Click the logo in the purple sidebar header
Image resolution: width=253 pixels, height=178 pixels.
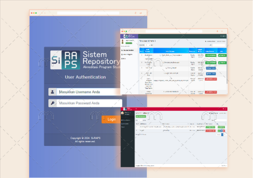[x=129, y=36]
